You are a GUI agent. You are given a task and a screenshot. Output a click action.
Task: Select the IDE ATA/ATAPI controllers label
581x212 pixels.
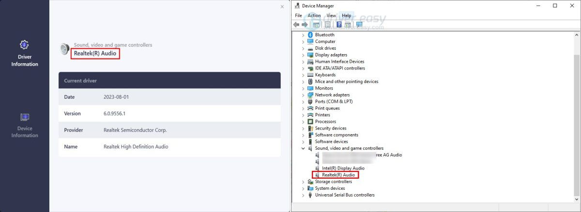pos(340,68)
